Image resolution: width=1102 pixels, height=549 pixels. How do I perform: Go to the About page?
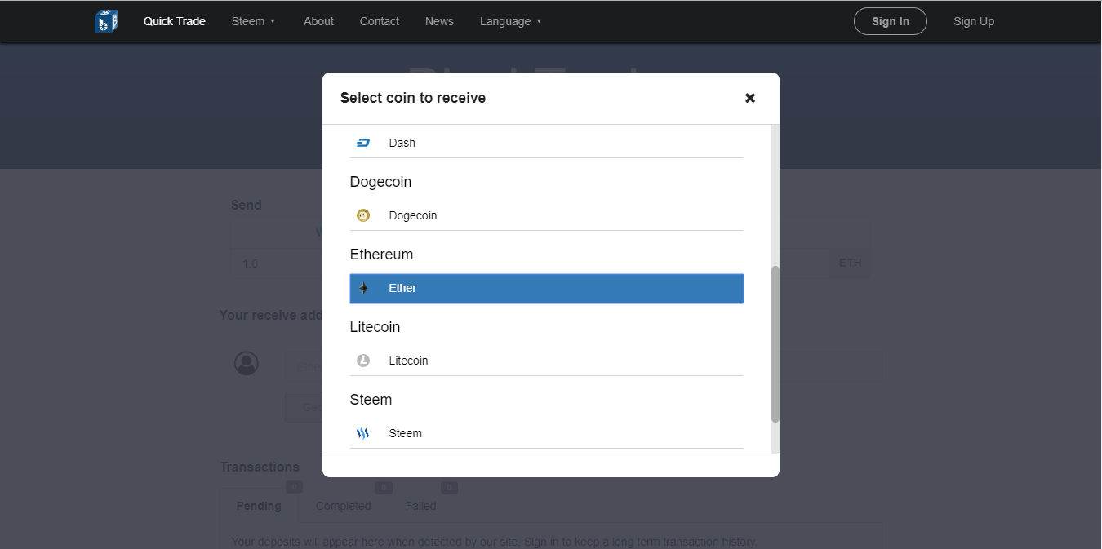[x=318, y=21]
